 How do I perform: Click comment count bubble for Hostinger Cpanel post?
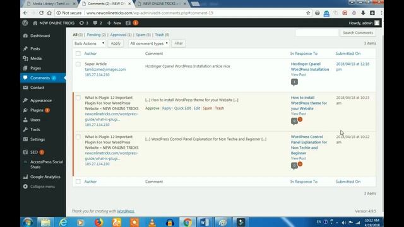(x=294, y=82)
